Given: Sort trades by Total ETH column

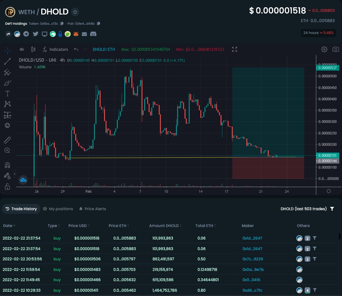Looking at the screenshot, I should tap(206, 226).
